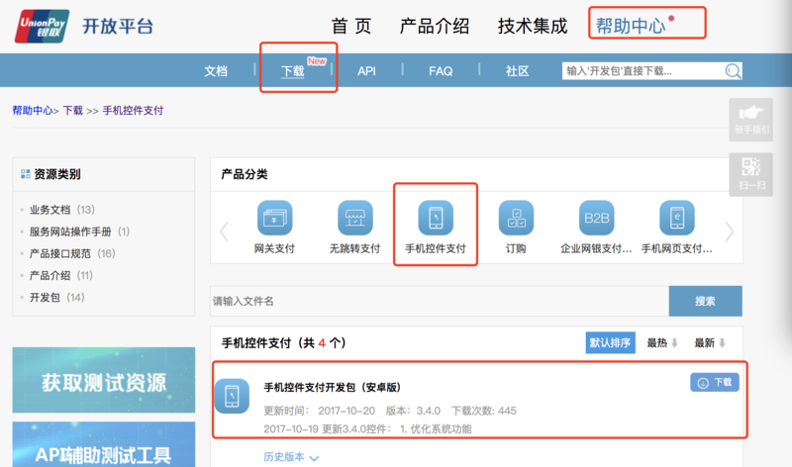Click the phone icon beside 安卓版 package
792x467 pixels.
point(232,396)
